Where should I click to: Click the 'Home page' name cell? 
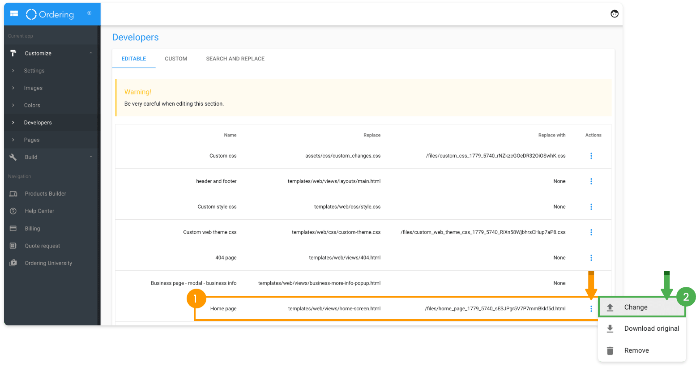click(x=223, y=309)
